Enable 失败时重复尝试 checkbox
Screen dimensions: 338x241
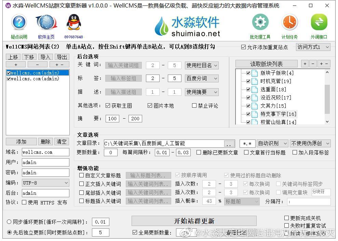pyautogui.click(x=286, y=226)
